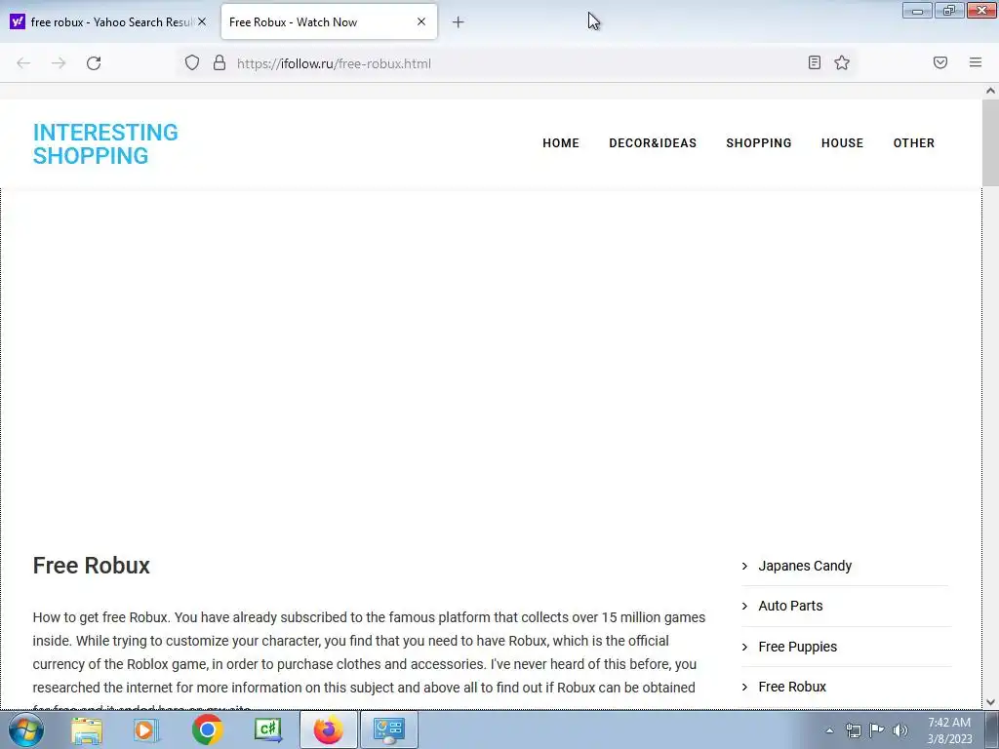Open the Firefox application menu
Viewport: 999px width, 749px height.
[976, 62]
